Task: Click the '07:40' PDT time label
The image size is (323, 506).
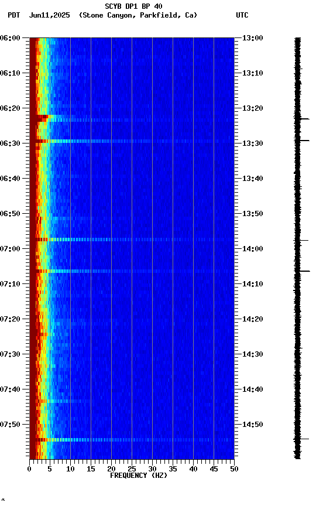Action: (x=10, y=389)
